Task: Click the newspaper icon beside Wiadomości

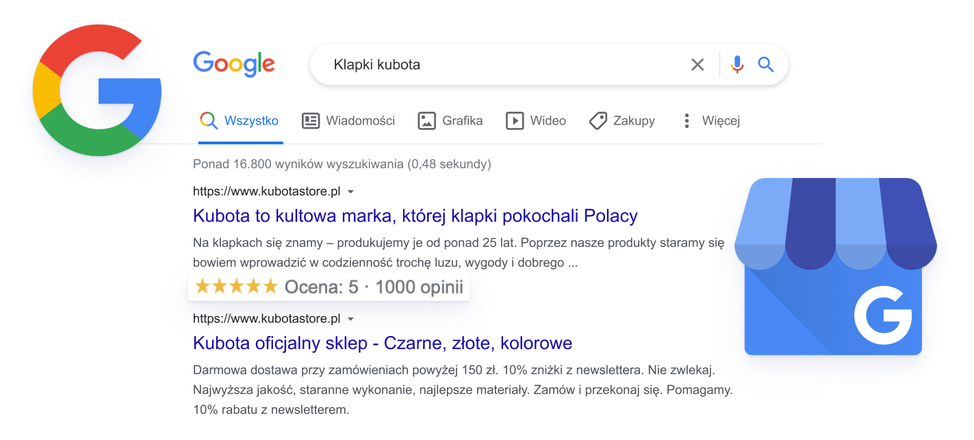Action: (309, 120)
